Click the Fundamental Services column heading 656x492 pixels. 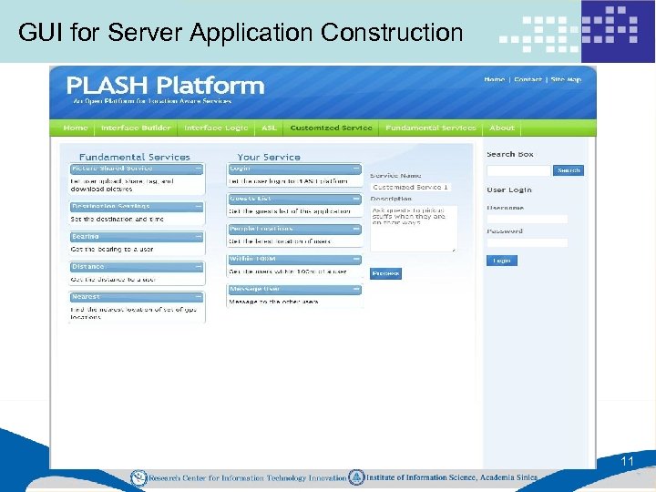coord(134,157)
